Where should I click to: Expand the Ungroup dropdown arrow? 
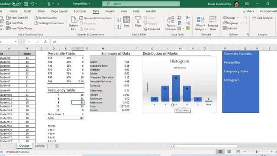[x=241, y=23]
